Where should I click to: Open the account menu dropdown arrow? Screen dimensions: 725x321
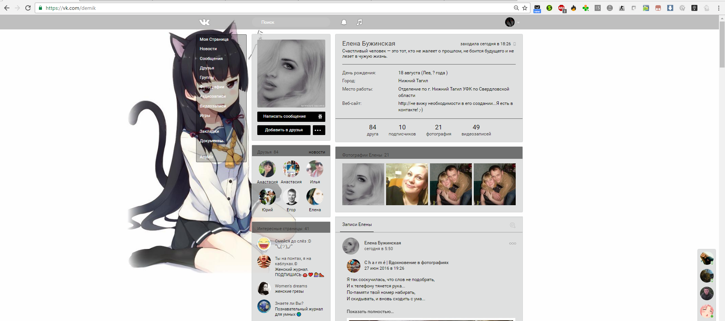(x=518, y=23)
